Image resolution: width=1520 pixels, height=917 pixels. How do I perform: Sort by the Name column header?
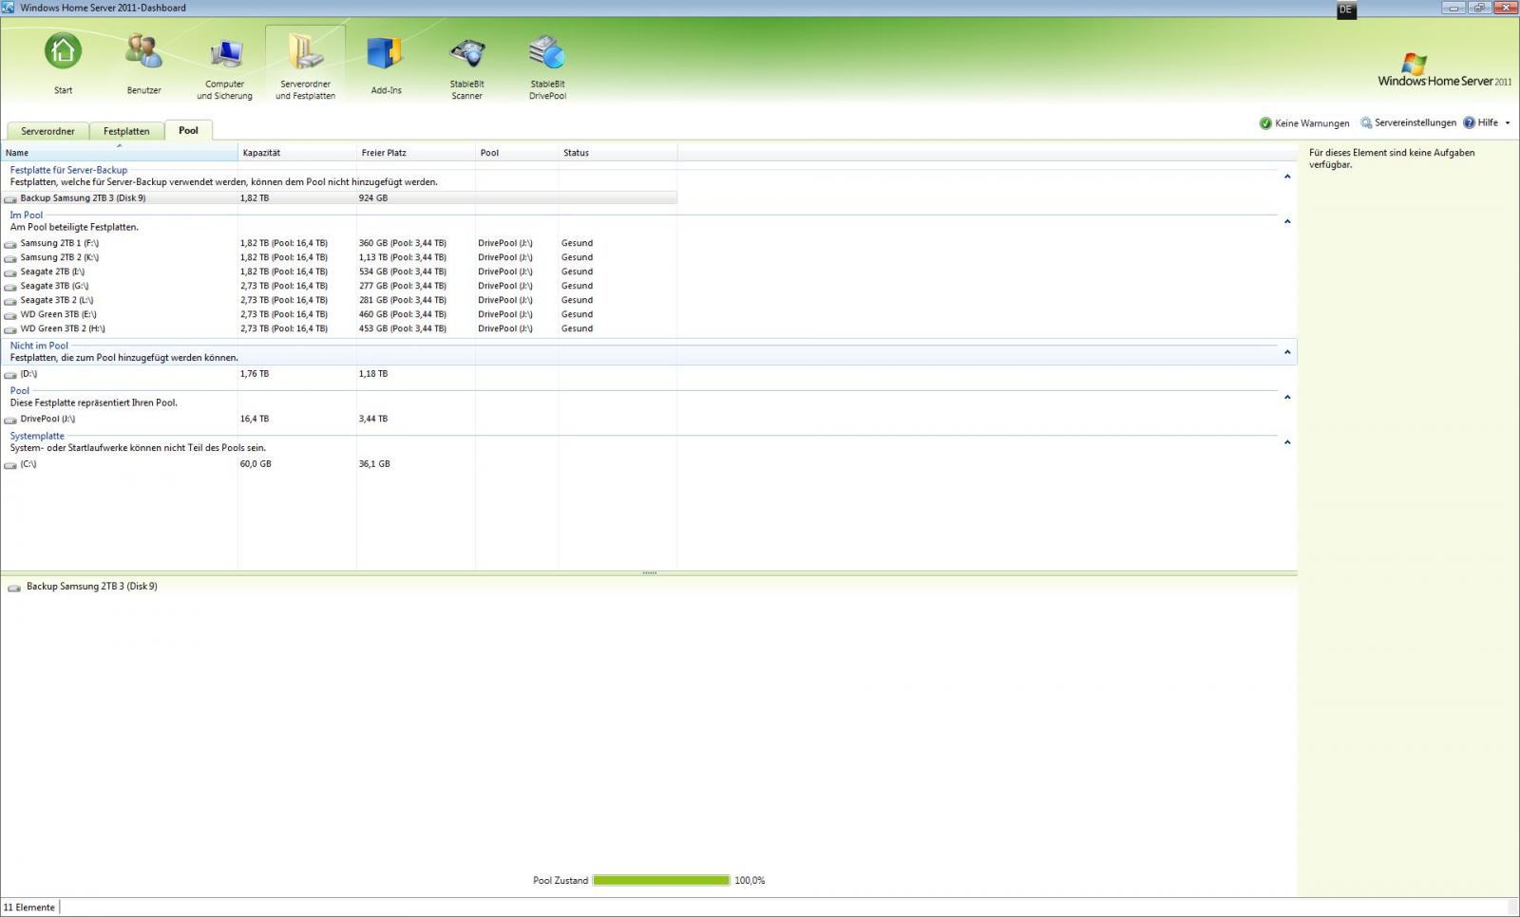119,152
